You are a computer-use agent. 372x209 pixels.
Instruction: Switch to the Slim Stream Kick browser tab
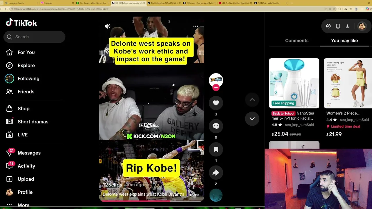coord(93,3)
